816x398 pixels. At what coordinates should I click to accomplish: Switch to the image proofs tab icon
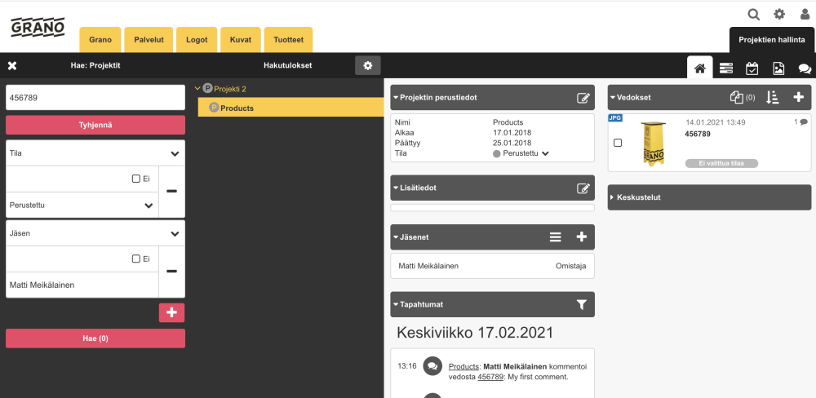[778, 69]
